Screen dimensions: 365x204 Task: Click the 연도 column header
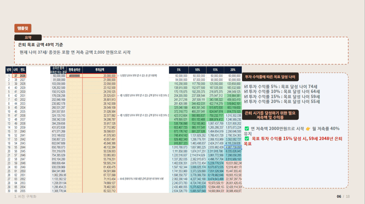point(23,70)
